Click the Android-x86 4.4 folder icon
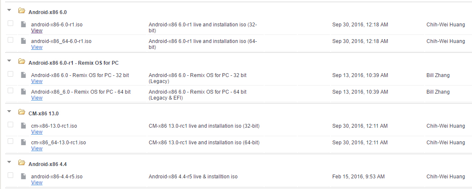 [21, 163]
